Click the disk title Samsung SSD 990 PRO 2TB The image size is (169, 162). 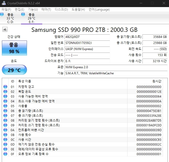[x=85, y=30]
